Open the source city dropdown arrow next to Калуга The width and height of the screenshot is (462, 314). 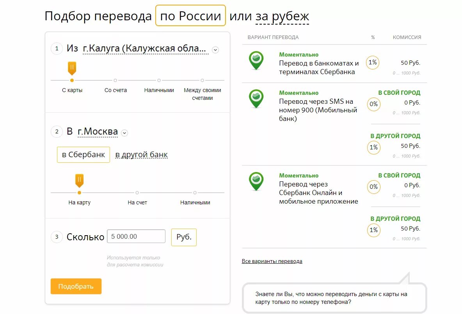[x=215, y=50]
